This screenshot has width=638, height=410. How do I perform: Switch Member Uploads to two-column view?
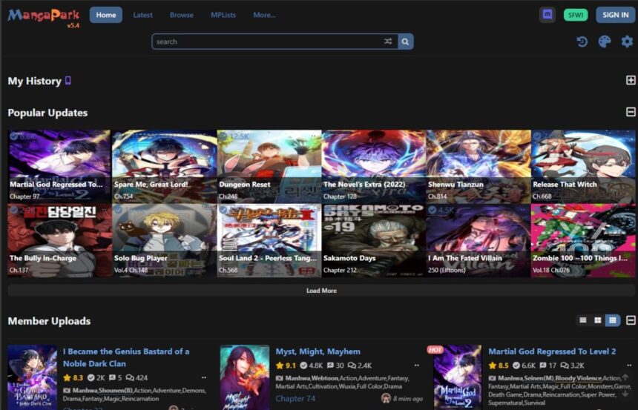598,320
